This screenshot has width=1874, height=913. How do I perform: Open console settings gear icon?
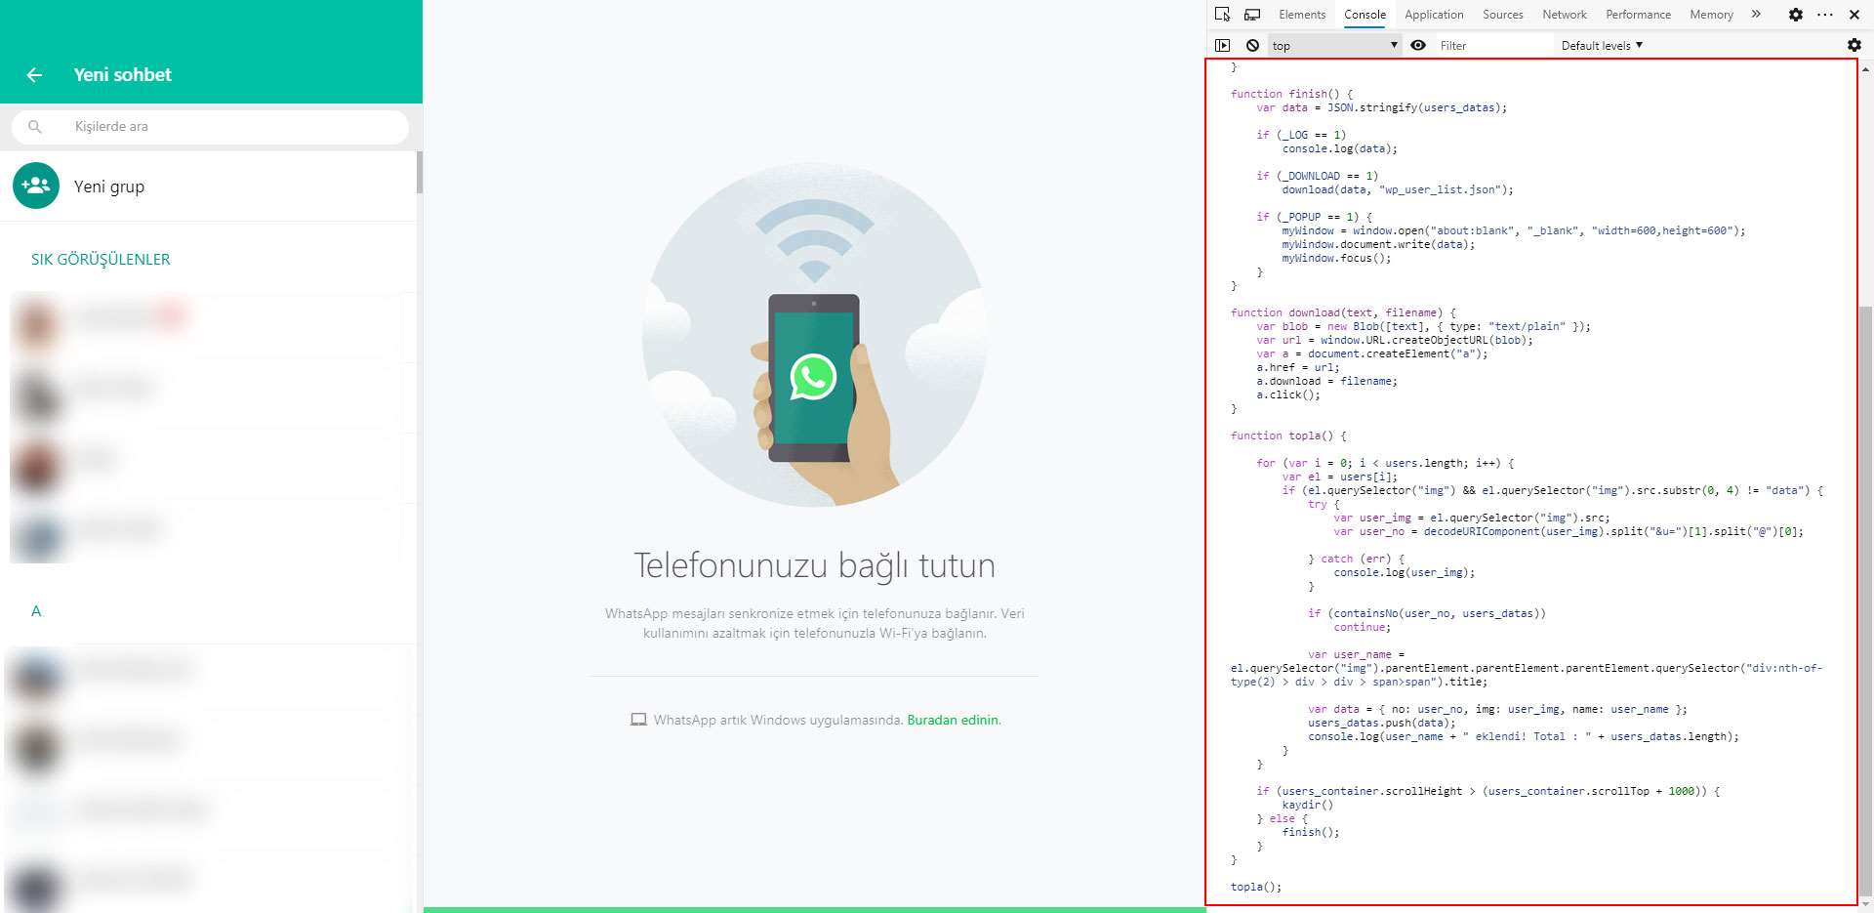[1854, 45]
